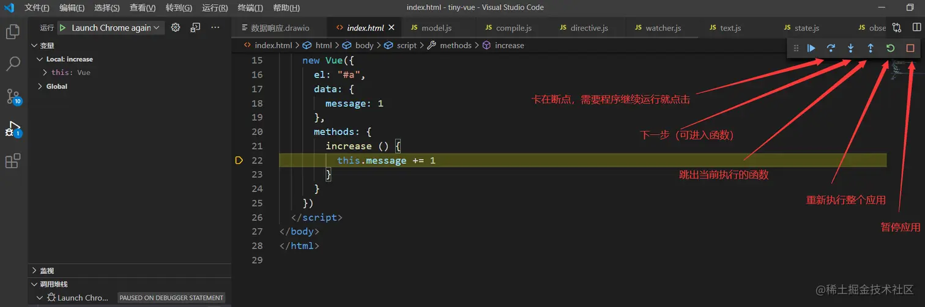Click the methods breadcrumb segment
The image size is (925, 307).
[x=450, y=45]
